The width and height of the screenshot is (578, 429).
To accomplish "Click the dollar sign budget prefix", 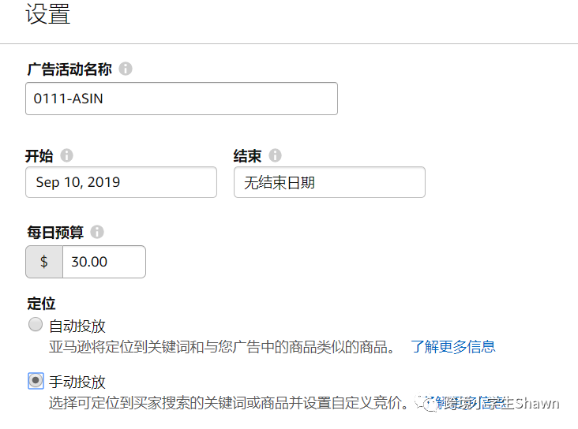I will pyautogui.click(x=44, y=262).
